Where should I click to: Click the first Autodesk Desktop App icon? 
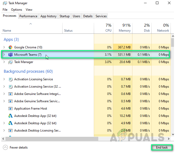click(11, 116)
